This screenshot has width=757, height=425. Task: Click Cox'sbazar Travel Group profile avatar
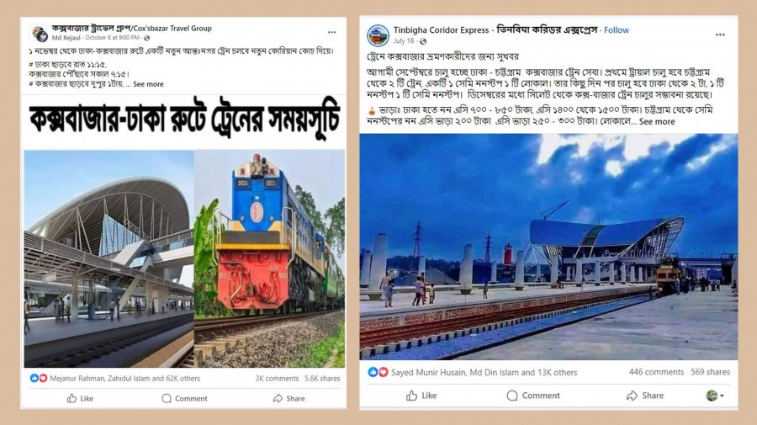pyautogui.click(x=39, y=34)
